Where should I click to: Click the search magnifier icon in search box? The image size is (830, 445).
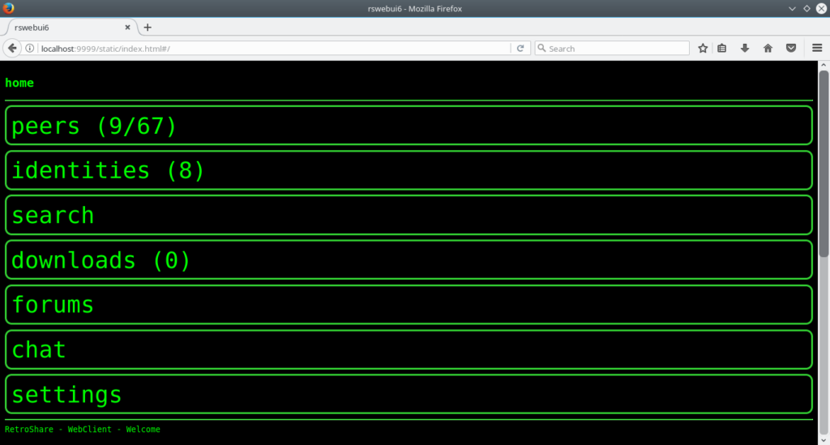[x=541, y=48]
